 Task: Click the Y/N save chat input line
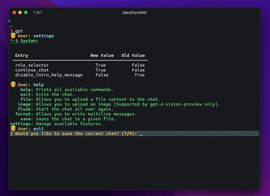pos(135,134)
